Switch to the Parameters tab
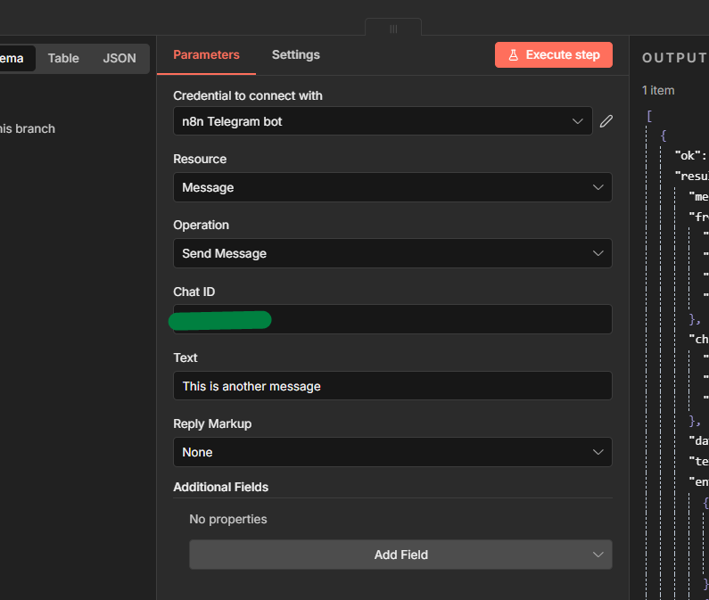Viewport: 709px width, 600px height. 206,54
